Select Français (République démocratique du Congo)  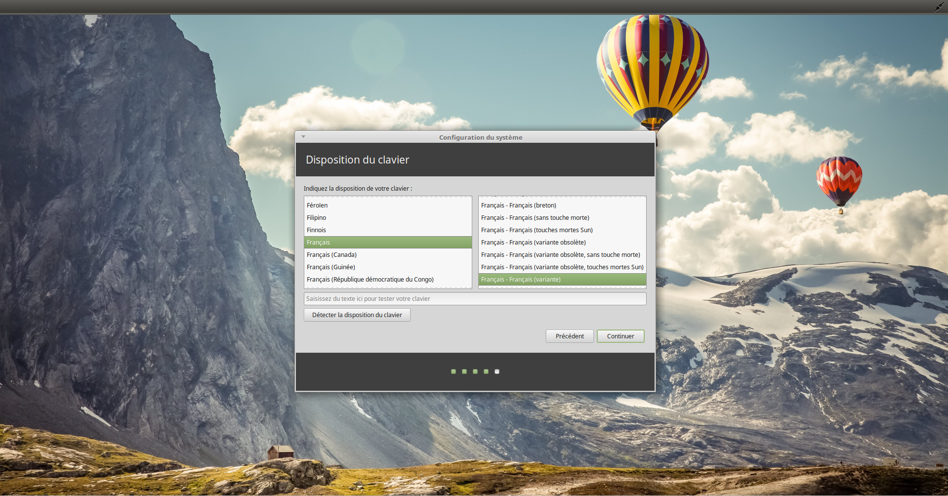[x=370, y=279]
